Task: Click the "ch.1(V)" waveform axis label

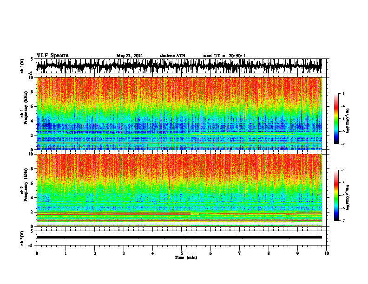Action: coord(22,66)
